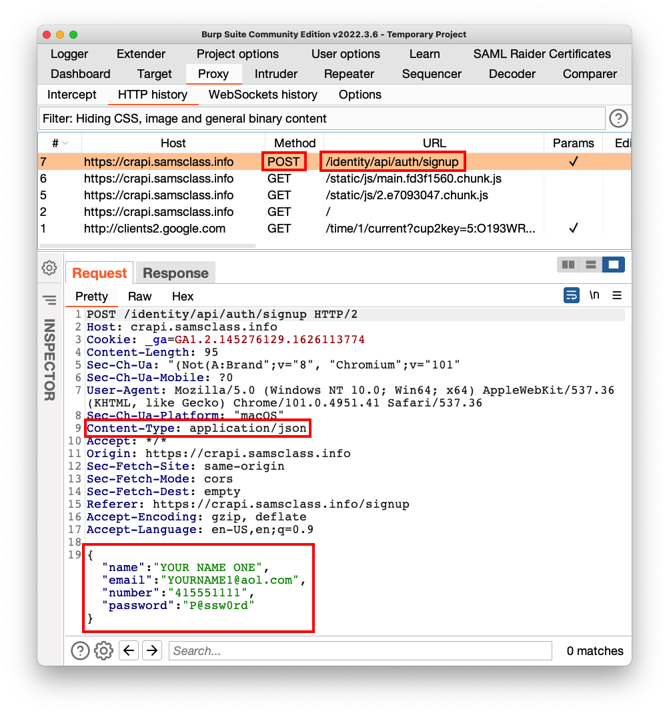The image size is (669, 715).
Task: Click the Cookie header line
Action: pyautogui.click(x=225, y=340)
